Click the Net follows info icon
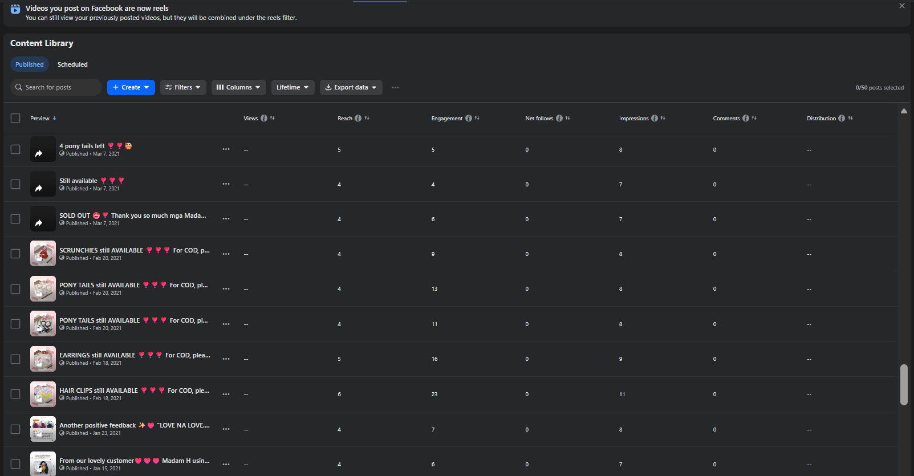The width and height of the screenshot is (914, 476). coord(559,119)
